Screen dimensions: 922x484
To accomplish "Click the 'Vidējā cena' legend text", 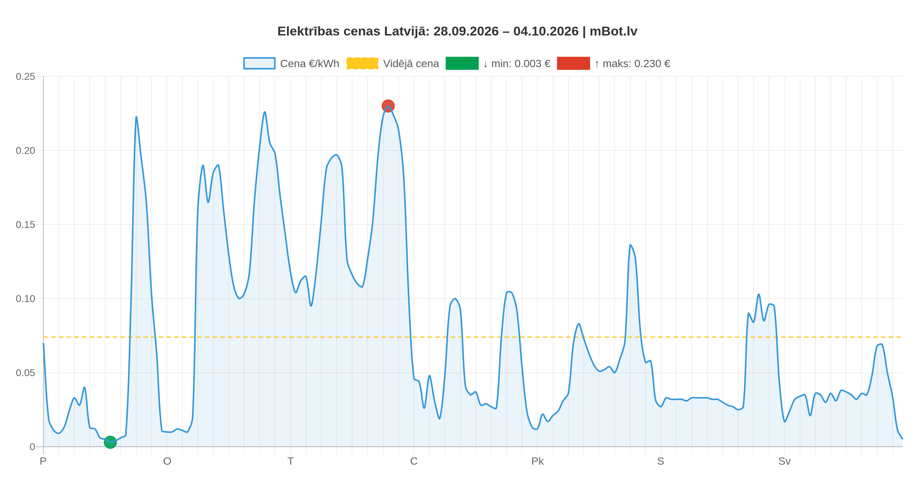I will [411, 64].
